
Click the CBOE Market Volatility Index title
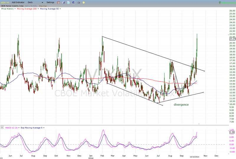12,6
